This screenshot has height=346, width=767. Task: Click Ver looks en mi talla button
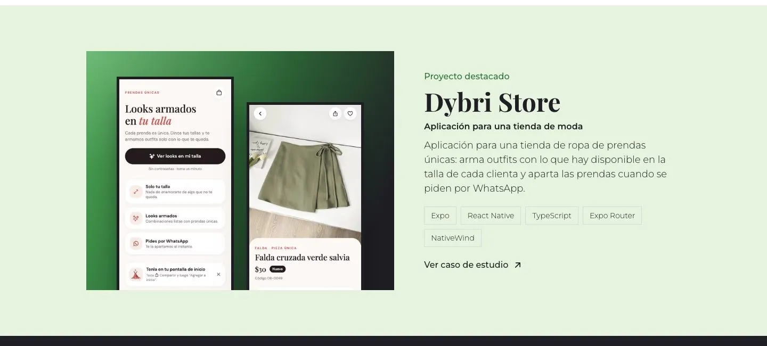pyautogui.click(x=175, y=156)
